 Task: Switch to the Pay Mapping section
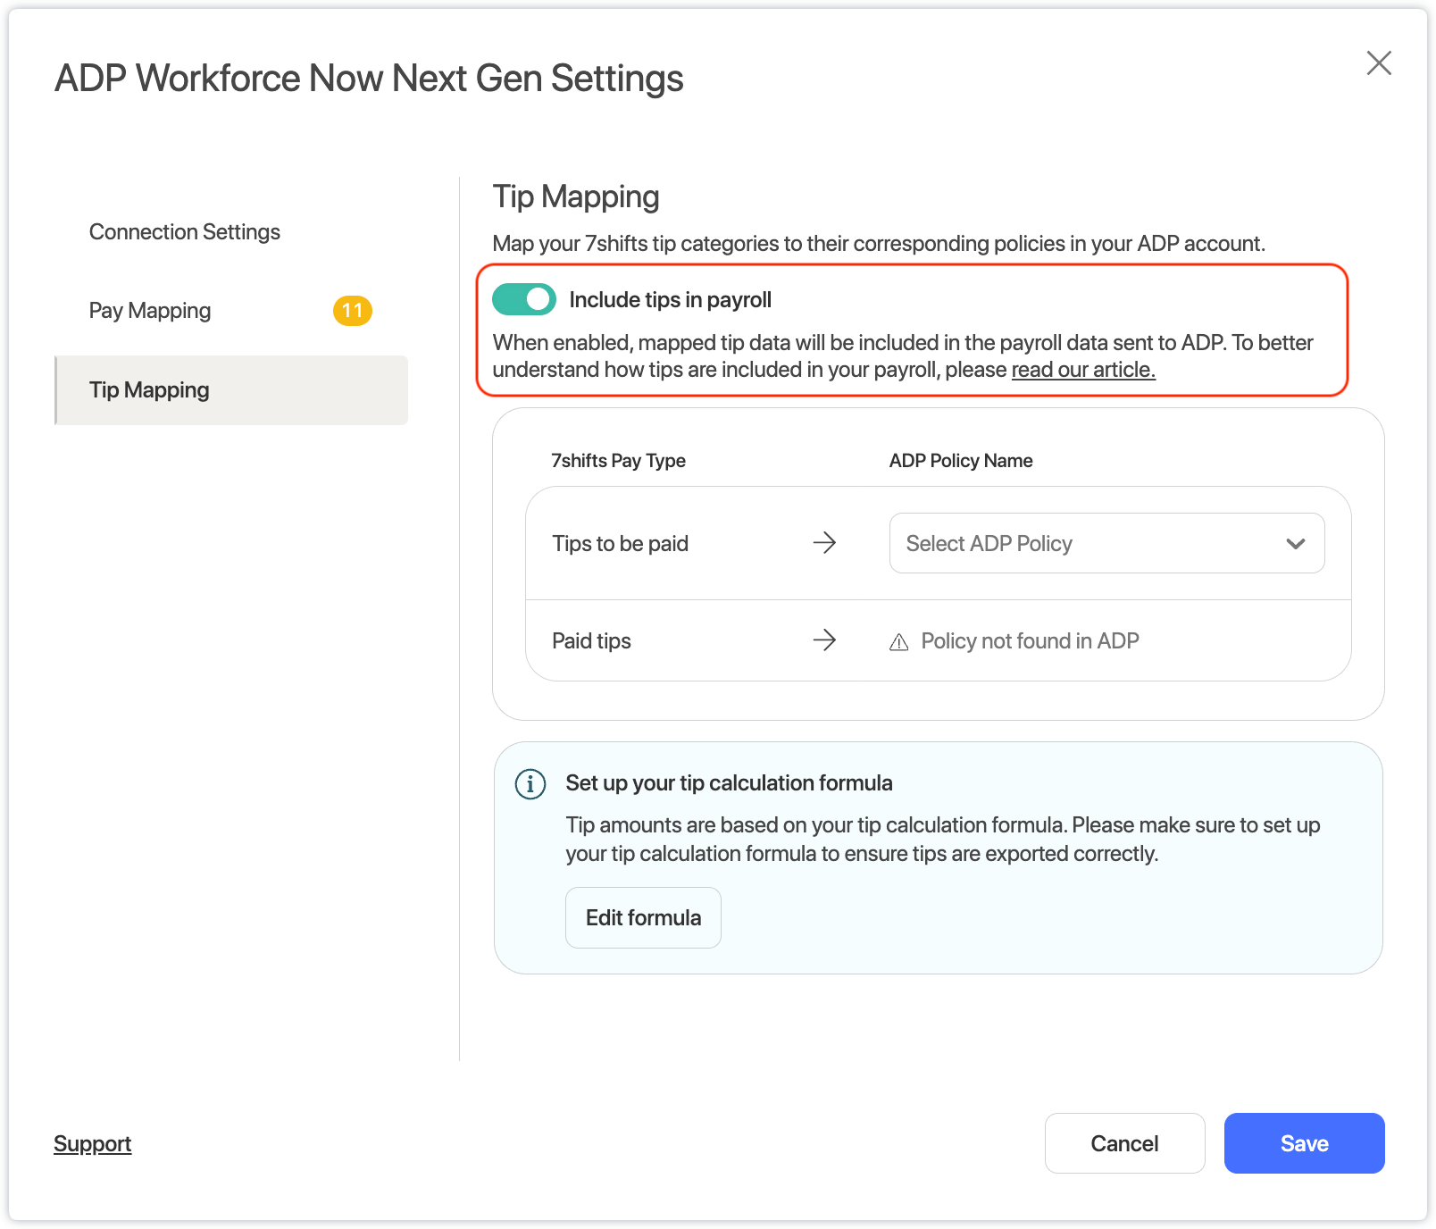tap(150, 311)
